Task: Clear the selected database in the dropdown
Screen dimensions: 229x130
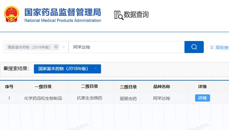Action: point(56,47)
